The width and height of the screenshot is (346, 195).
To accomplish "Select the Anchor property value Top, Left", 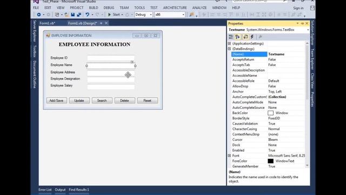I will click(x=275, y=92).
